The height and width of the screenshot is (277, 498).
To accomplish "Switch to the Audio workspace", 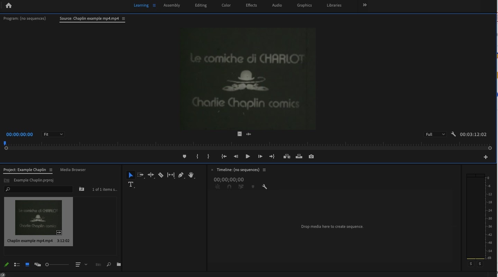I will point(277,5).
